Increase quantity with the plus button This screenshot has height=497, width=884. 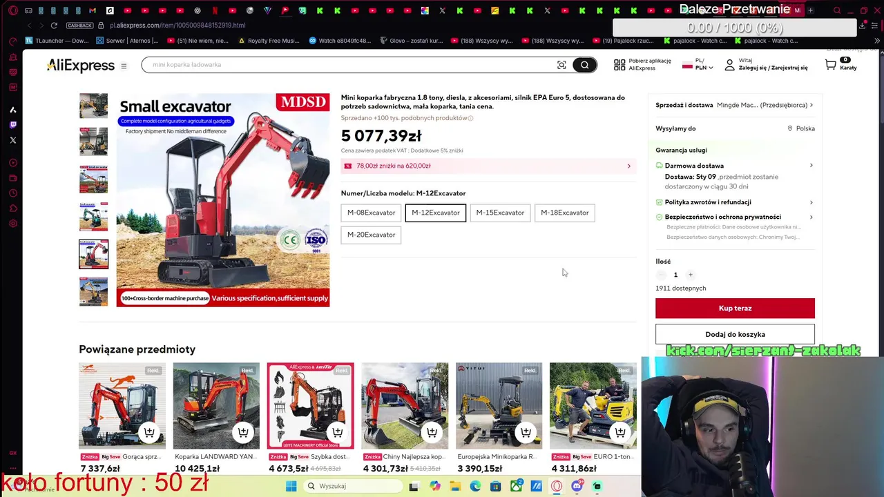(x=690, y=275)
